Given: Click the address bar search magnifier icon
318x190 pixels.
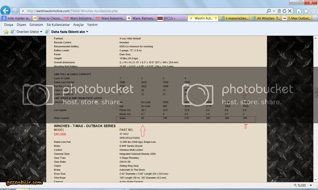Looking at the screenshot, I should click(268, 11).
